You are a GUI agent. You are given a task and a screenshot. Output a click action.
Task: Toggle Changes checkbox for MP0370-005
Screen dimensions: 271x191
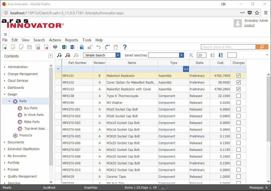click(239, 136)
